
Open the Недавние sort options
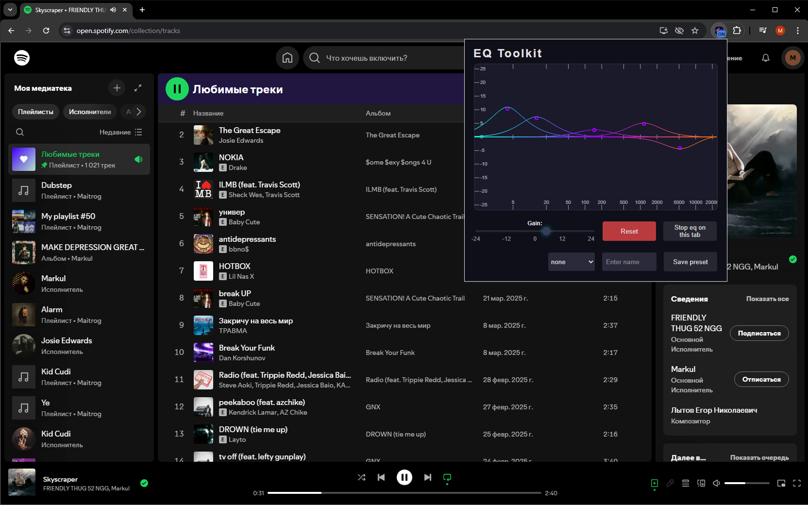(121, 132)
